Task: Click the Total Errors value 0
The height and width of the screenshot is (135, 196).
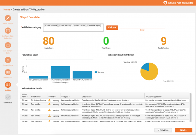Action: [x=106, y=41]
